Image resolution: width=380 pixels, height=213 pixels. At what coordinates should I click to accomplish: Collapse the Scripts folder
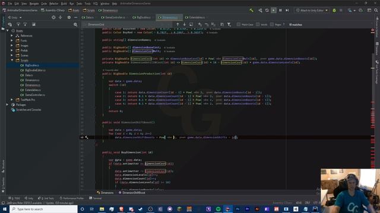click(12, 60)
